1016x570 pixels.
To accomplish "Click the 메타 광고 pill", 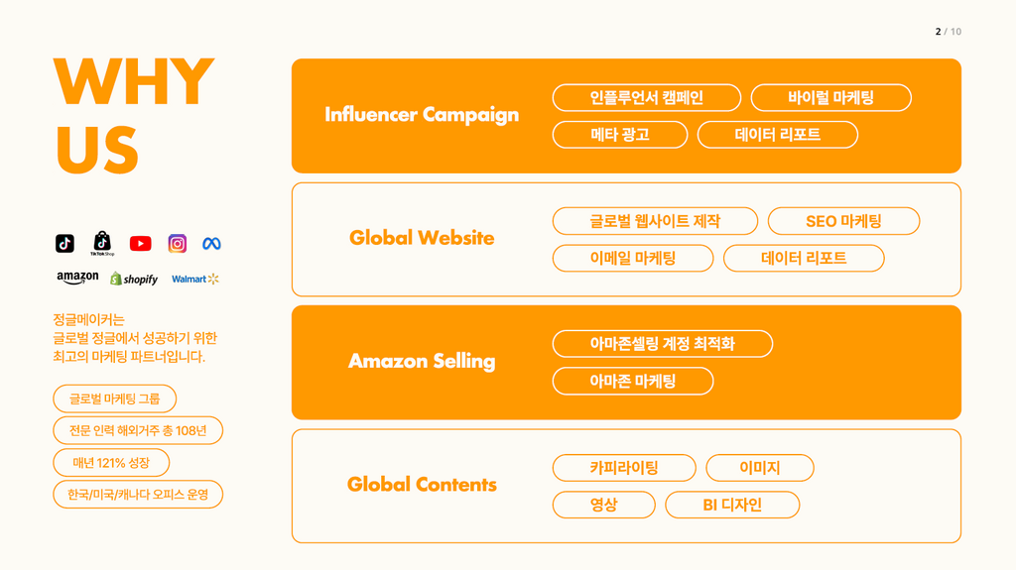I will click(x=620, y=135).
